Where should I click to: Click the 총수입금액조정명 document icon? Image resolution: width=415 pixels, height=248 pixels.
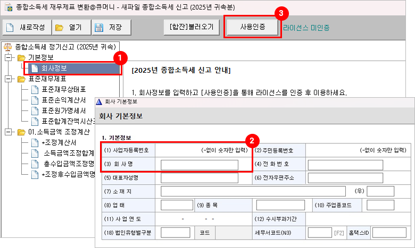point(35,164)
